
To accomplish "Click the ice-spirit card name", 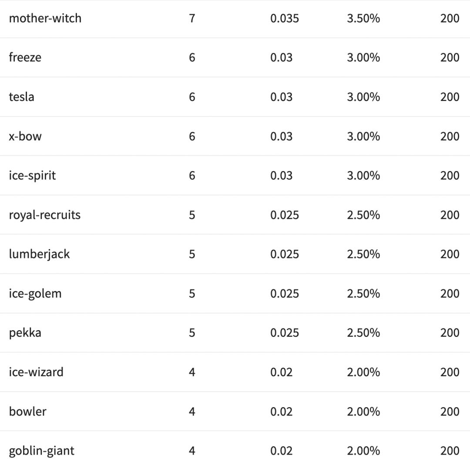I will click(x=32, y=175).
